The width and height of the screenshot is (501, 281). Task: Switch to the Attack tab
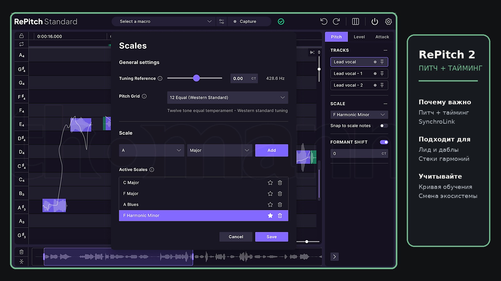pyautogui.click(x=382, y=37)
